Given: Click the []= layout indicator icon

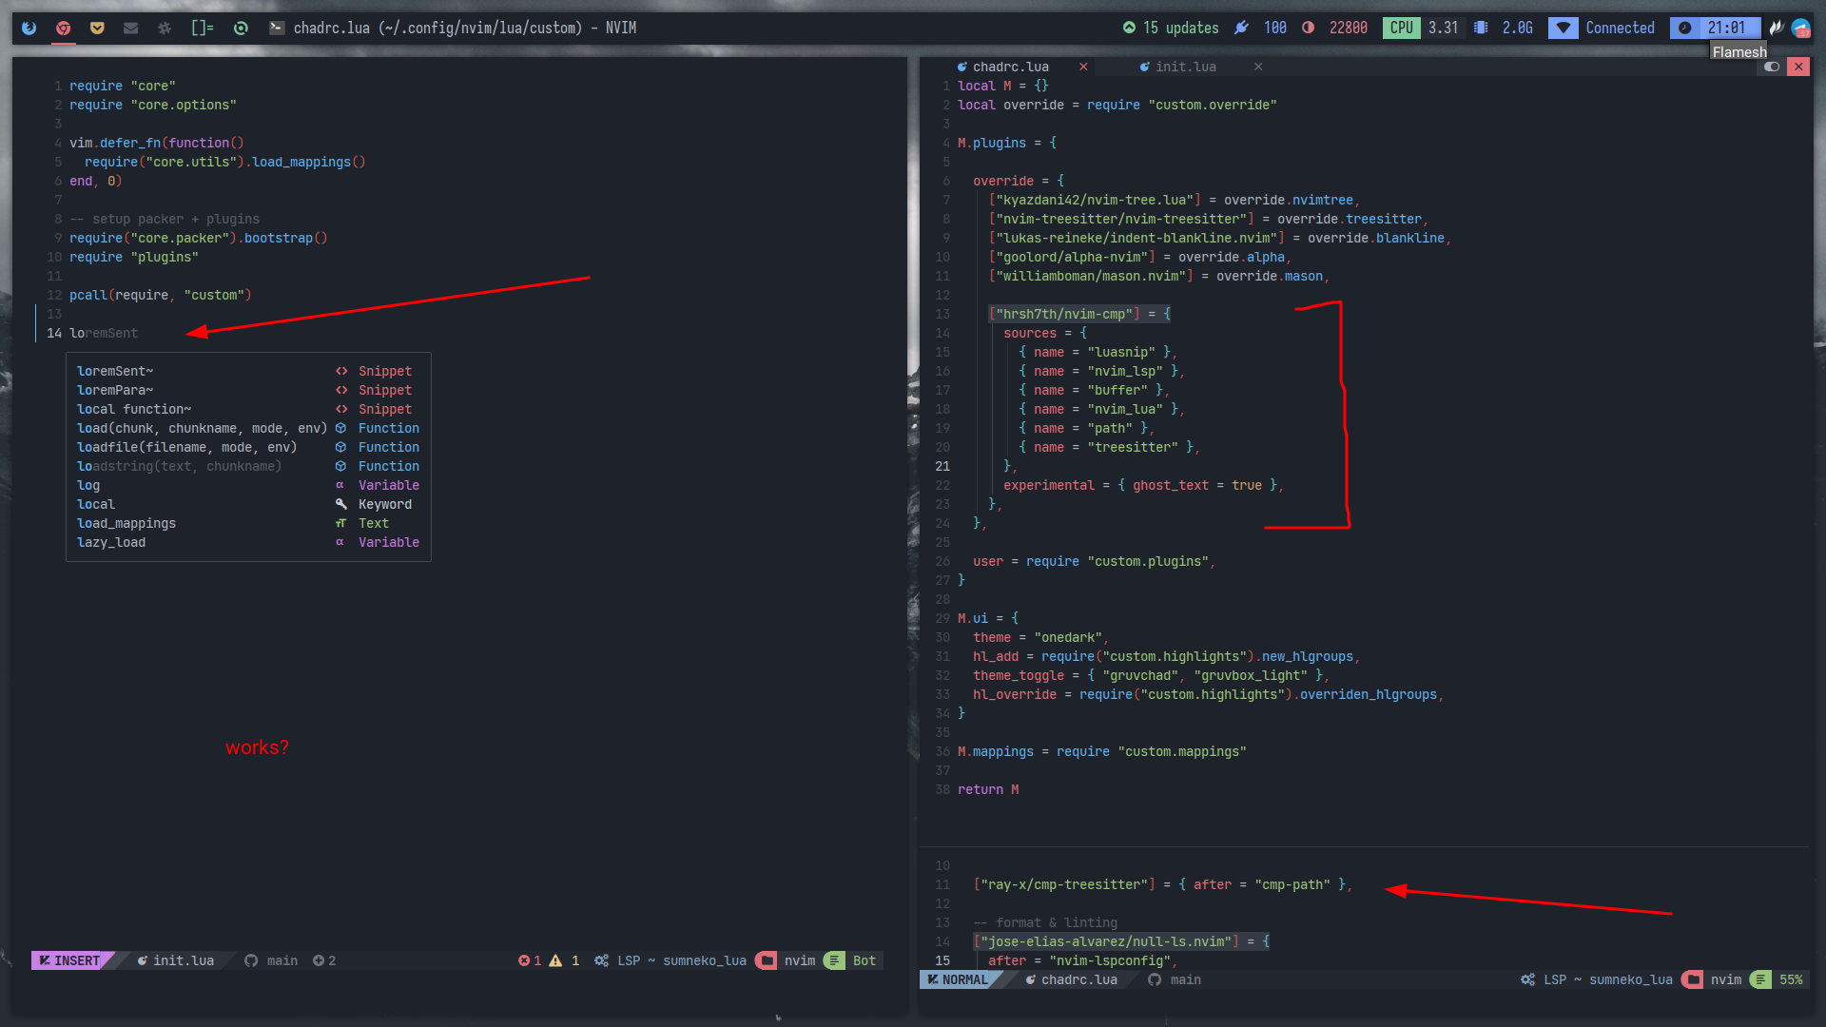Looking at the screenshot, I should click(203, 28).
